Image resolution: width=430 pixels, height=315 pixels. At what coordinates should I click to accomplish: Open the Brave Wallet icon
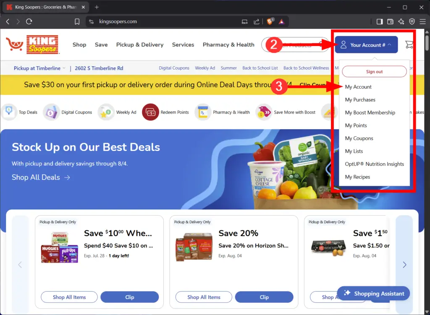390,21
